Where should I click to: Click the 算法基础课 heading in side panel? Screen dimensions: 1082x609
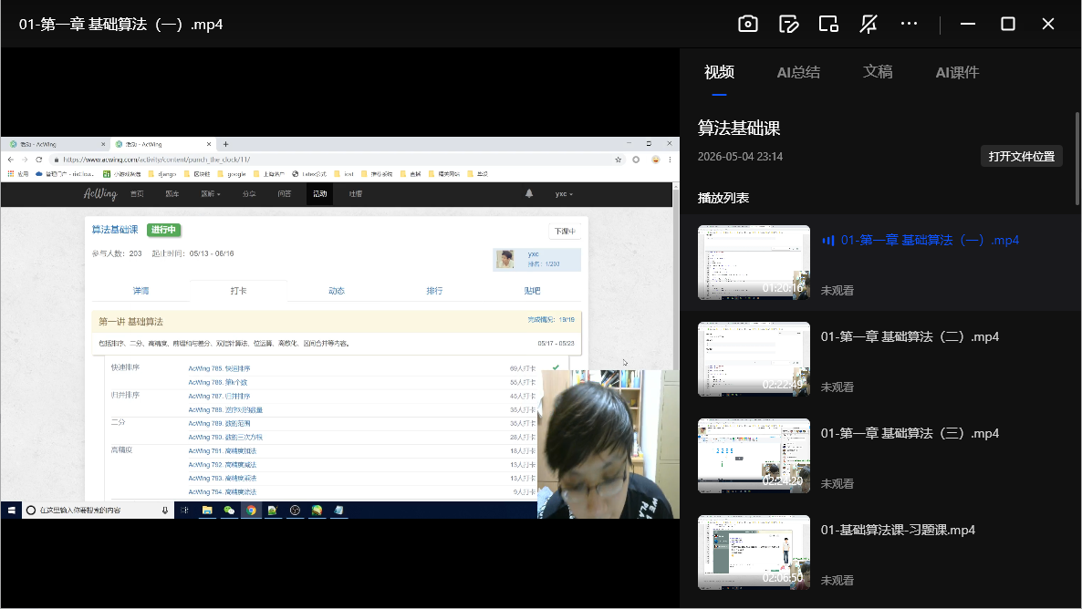point(738,129)
